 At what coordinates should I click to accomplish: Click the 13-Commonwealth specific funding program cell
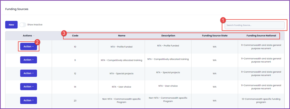(261, 100)
